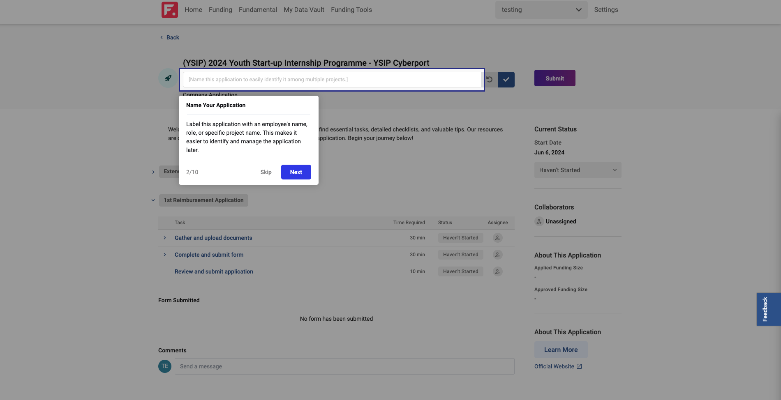Click the back arrow chevron icon
Viewport: 781px width, 400px height.
162,37
